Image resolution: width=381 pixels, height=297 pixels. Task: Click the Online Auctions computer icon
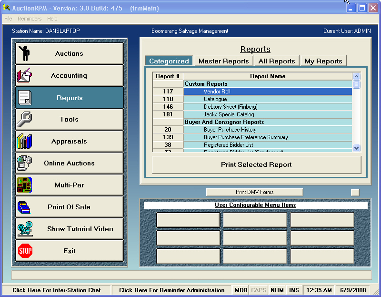[24, 163]
